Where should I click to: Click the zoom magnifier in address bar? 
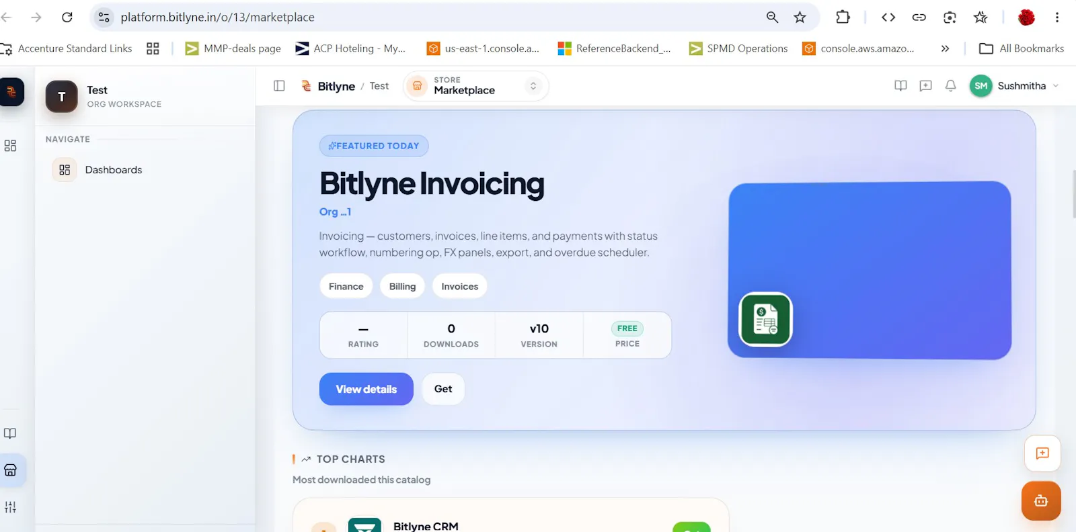coord(772,17)
